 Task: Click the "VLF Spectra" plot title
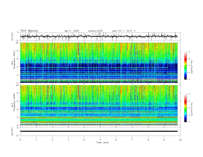coord(29,31)
